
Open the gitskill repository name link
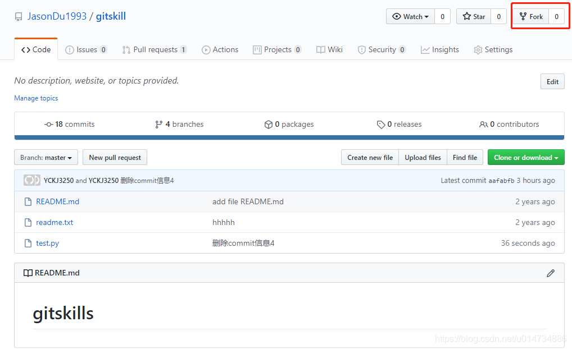(x=111, y=16)
